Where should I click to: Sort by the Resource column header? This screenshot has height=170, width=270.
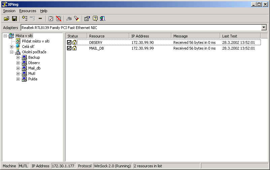click(108, 36)
